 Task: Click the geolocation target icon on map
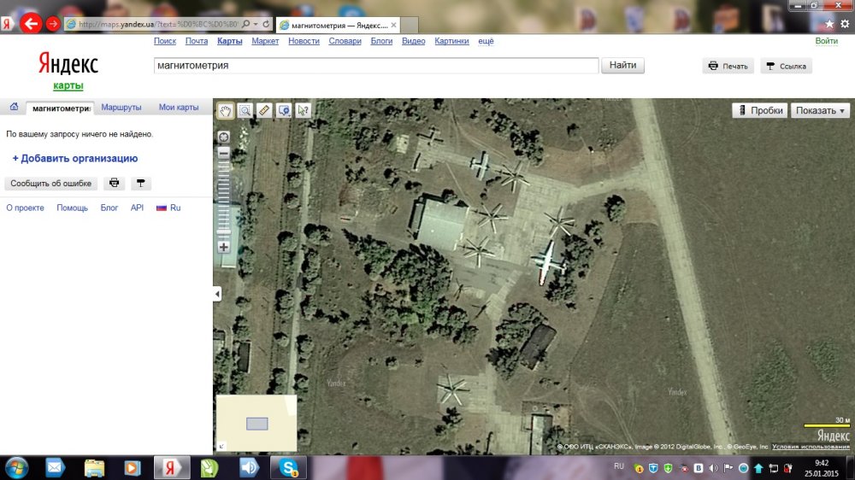[x=224, y=137]
